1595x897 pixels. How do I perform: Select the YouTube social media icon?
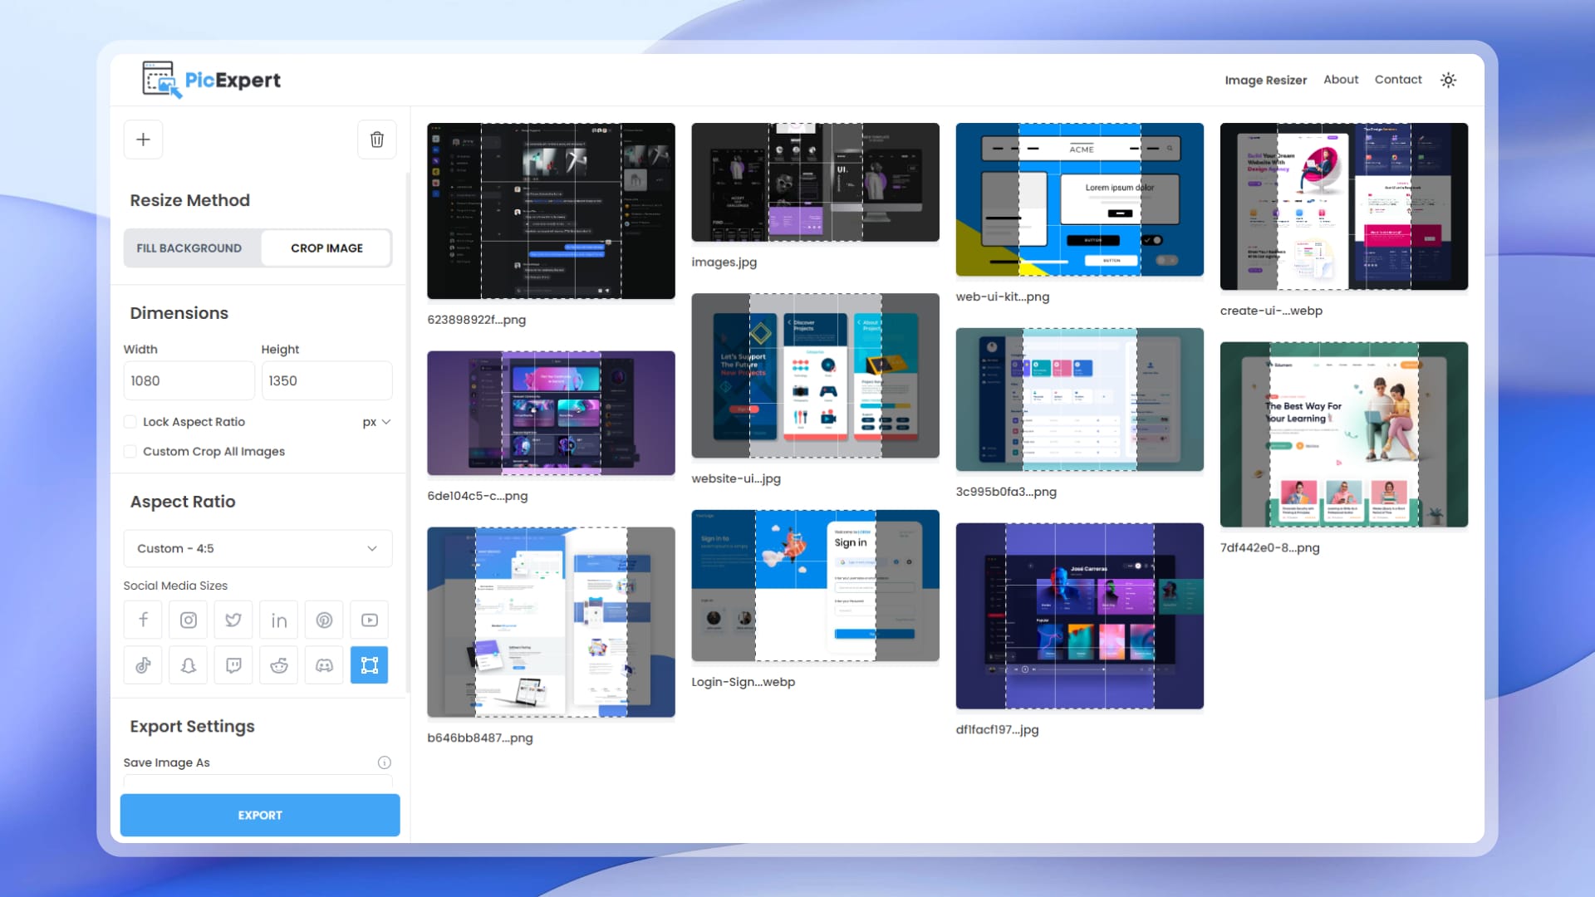[x=369, y=620]
